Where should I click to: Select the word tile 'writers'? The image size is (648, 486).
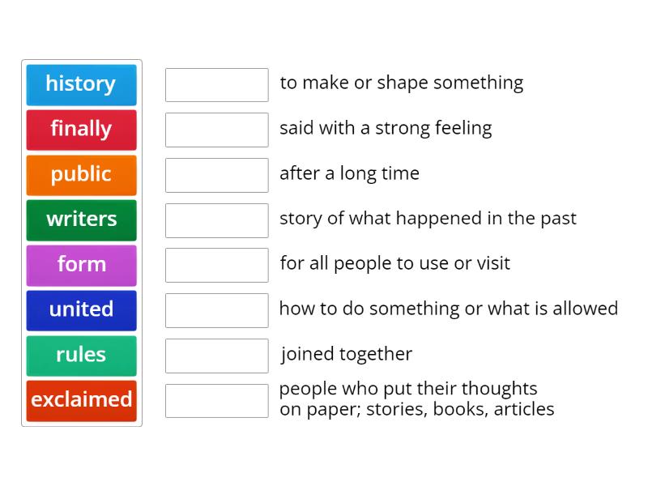81,220
